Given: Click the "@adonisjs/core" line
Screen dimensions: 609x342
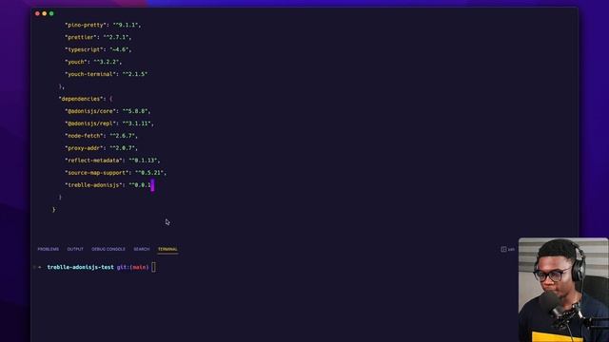Looking at the screenshot, I should 108,111.
